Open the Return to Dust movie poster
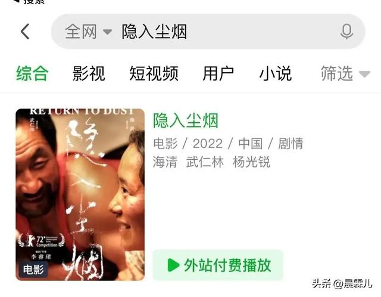The height and width of the screenshot is (297, 381). pyautogui.click(x=80, y=194)
